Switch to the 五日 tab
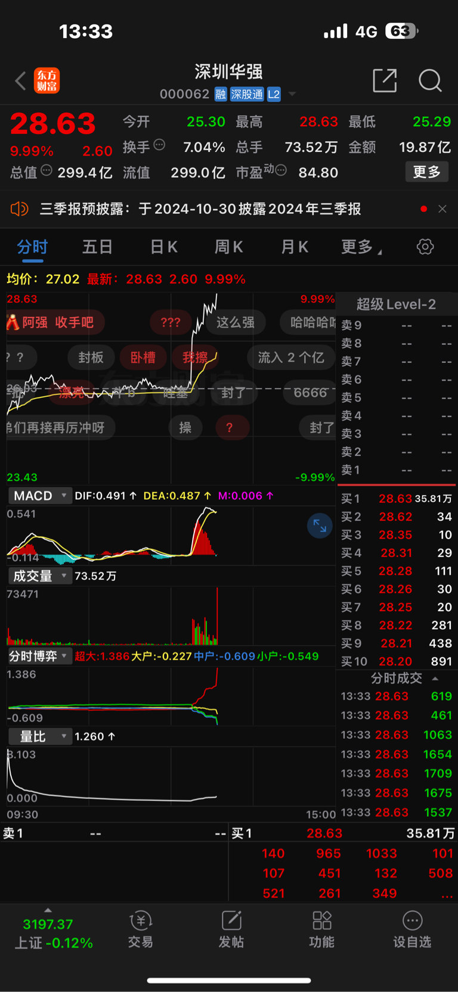Screen dimensions: 458x992 (x=97, y=247)
